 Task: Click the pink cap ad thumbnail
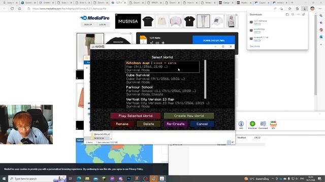(176, 21)
